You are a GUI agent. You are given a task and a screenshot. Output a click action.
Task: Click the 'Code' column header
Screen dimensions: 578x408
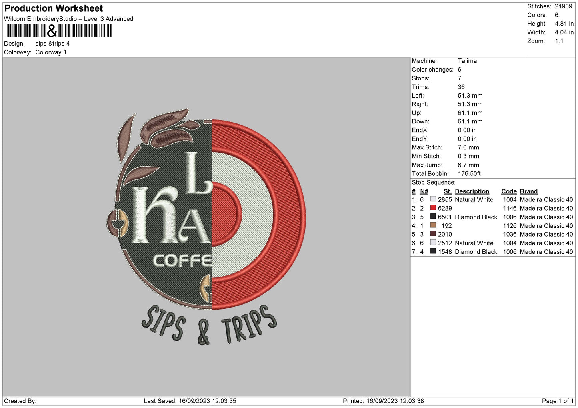[x=509, y=191]
